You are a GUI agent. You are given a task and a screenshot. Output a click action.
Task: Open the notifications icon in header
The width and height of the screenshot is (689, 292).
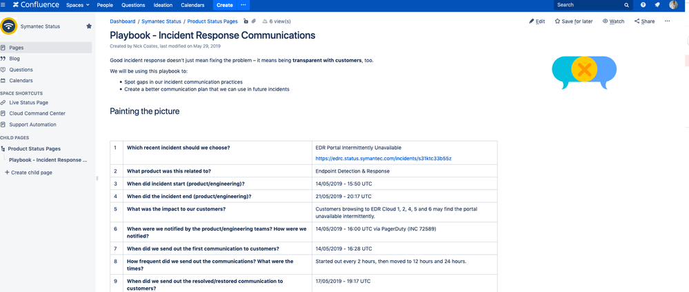657,5
